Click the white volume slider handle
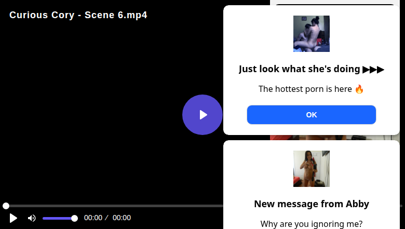405x229 pixels. [74, 218]
